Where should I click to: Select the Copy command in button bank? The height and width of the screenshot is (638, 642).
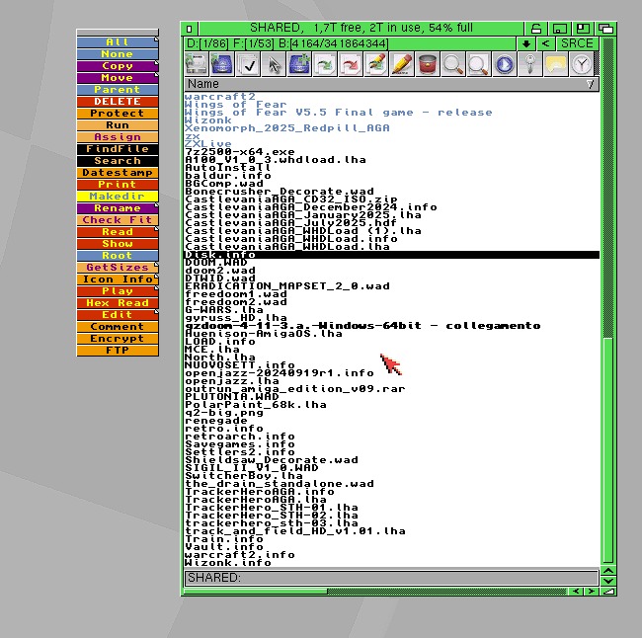point(118,66)
